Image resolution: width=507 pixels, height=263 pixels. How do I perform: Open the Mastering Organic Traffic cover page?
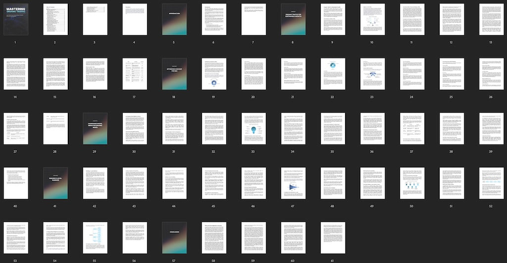coord(16,19)
